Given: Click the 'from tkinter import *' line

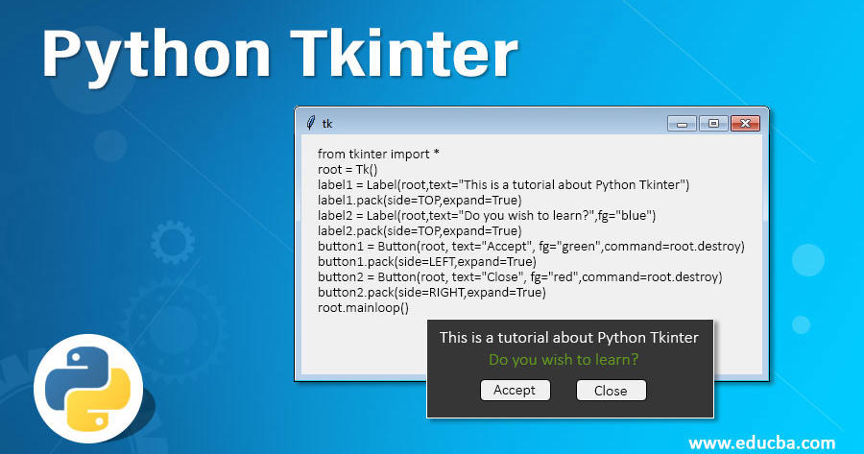Looking at the screenshot, I should click(378, 154).
